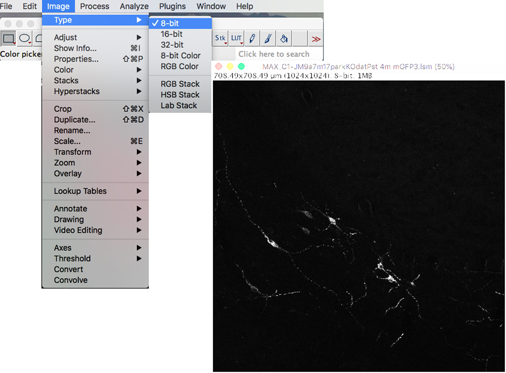The width and height of the screenshot is (506, 373).
Task: Choose Convert from Image menu
Action: coord(95,269)
